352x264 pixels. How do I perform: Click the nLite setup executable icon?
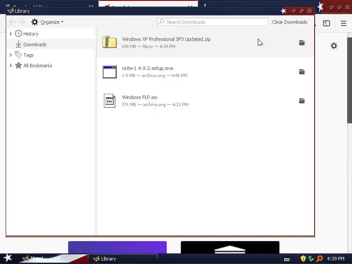point(110,72)
